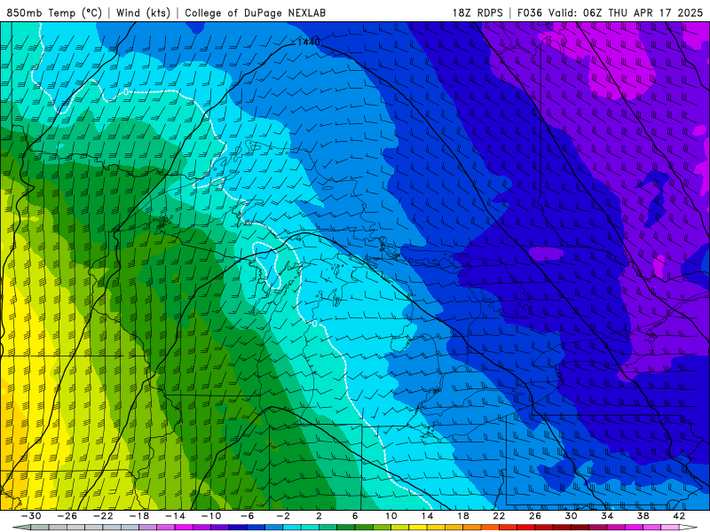Select the F036 forecast hour text

[x=529, y=12]
